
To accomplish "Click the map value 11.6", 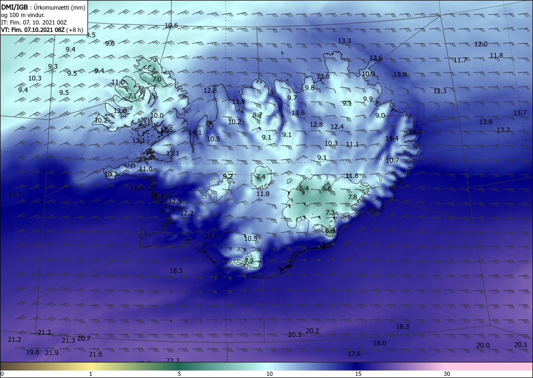I will (352, 176).
